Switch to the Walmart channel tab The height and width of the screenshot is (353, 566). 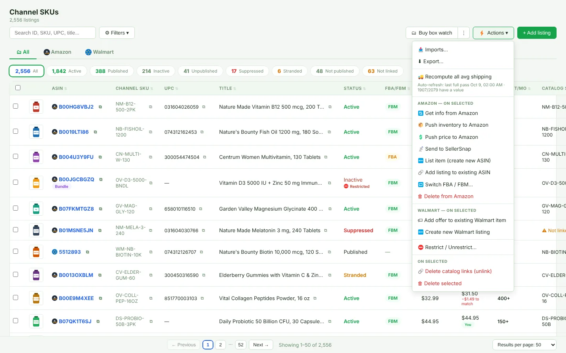pos(99,52)
